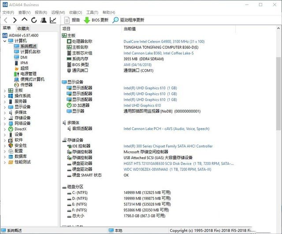
Task: Click the scroll-up arrow of details pane
Action: tap(278, 28)
